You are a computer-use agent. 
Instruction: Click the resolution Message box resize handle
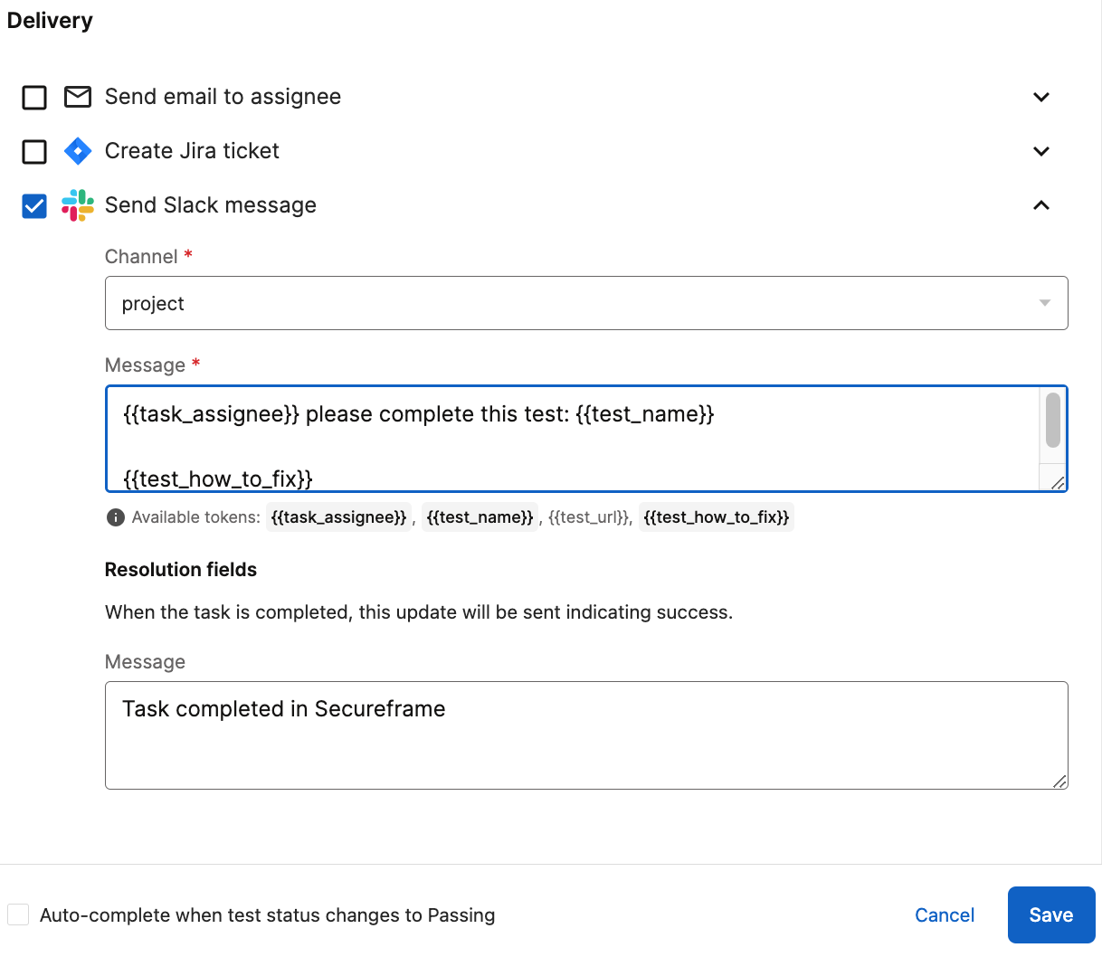(x=1059, y=781)
